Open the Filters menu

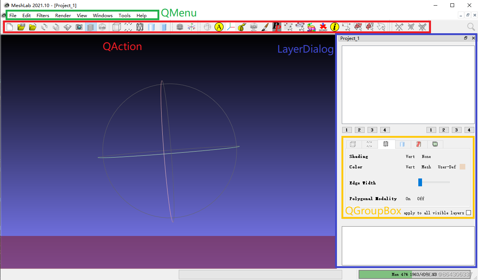tap(43, 15)
